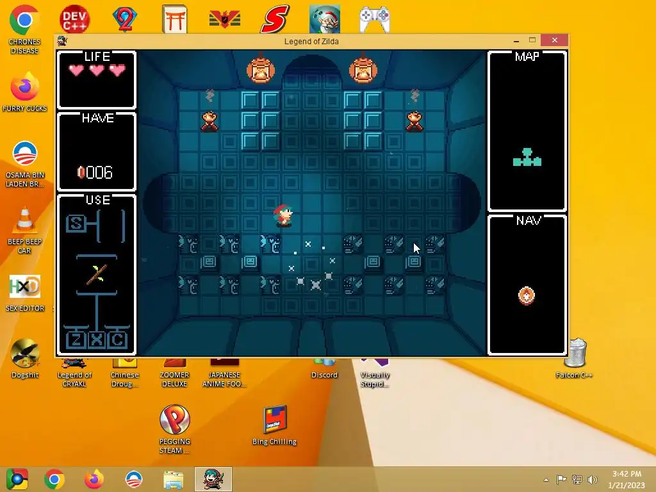Click the Action Center flag tray icon
656x492 pixels.
point(561,479)
